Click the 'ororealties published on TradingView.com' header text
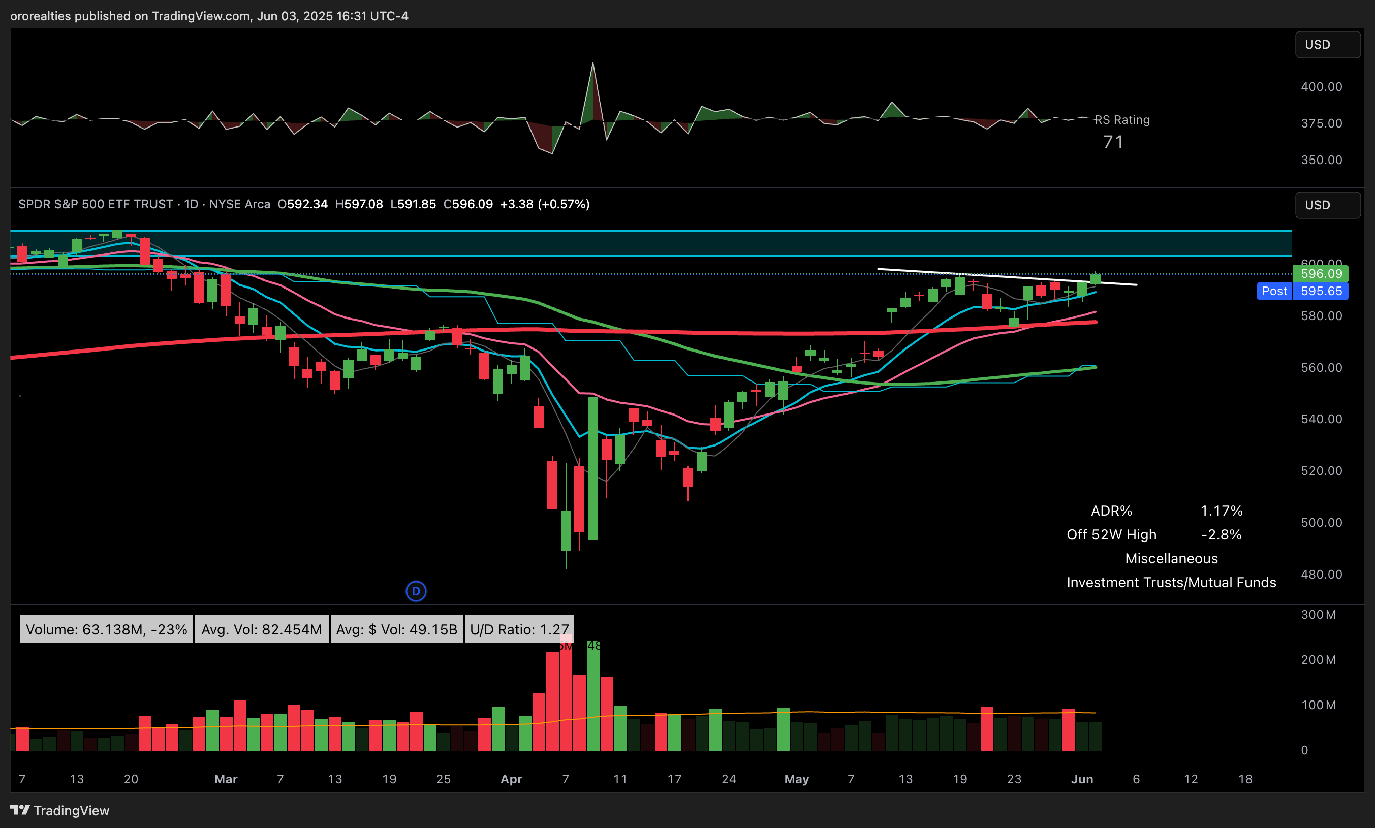This screenshot has width=1375, height=828. coord(131,16)
